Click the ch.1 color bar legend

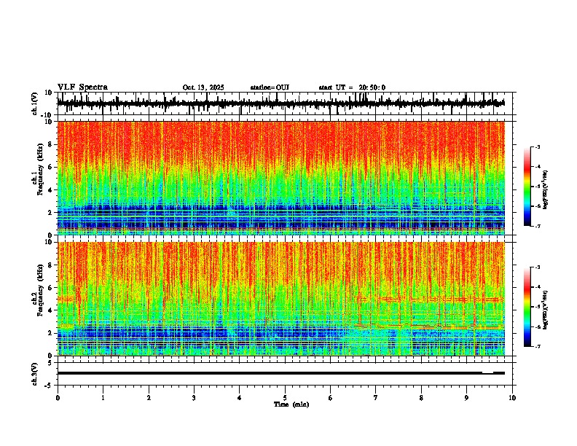(527, 187)
